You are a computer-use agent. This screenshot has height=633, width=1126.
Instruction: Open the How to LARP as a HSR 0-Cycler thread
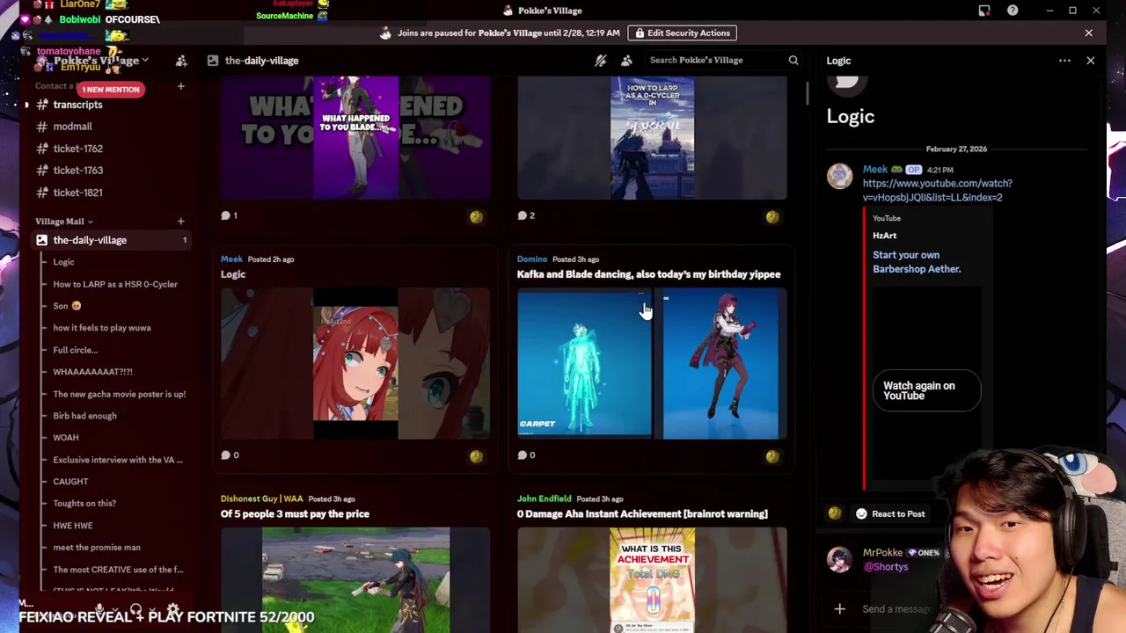[115, 284]
